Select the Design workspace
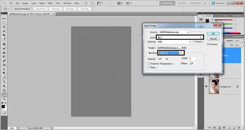This screenshot has width=245, height=130. pos(182,3)
